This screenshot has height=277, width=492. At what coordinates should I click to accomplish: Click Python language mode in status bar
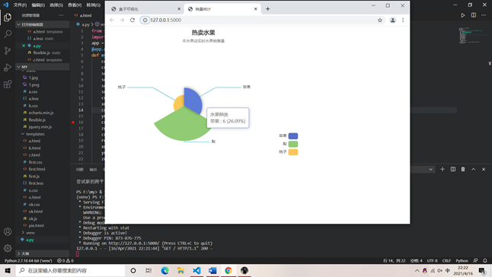pyautogui.click(x=462, y=260)
